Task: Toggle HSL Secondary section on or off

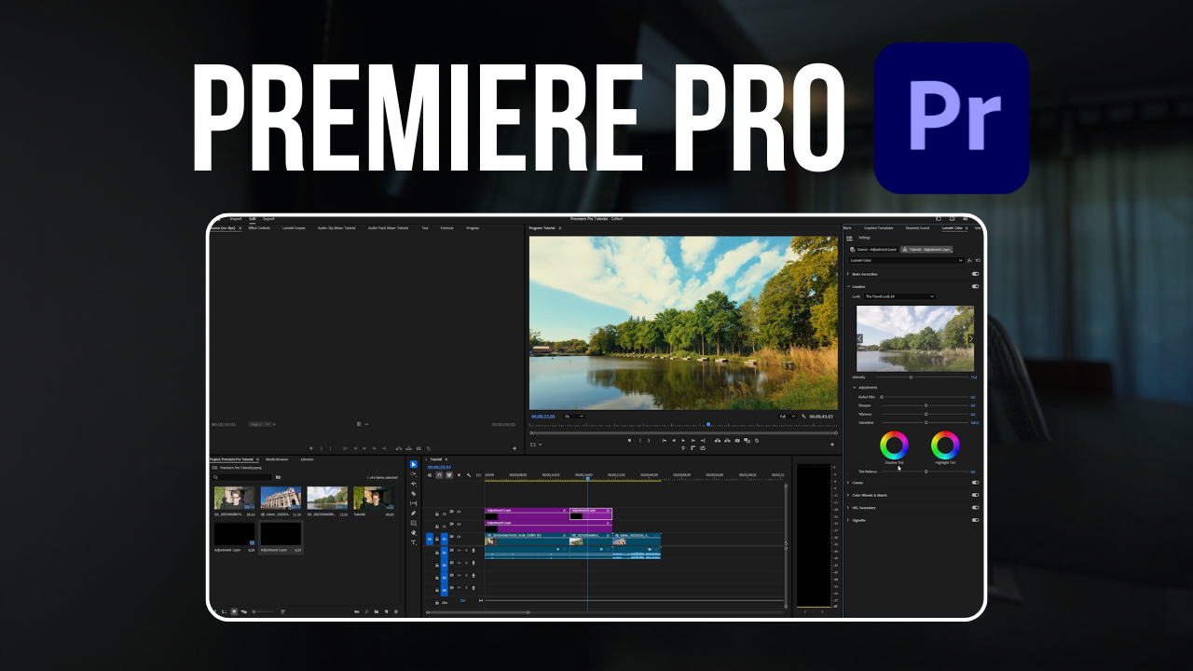Action: pos(975,508)
